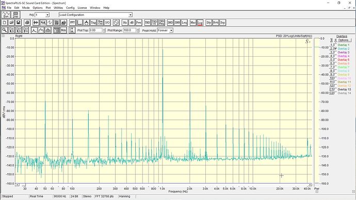Click the signal generator circle icon
Screen dimensions: 356x200
[x=116, y=23]
